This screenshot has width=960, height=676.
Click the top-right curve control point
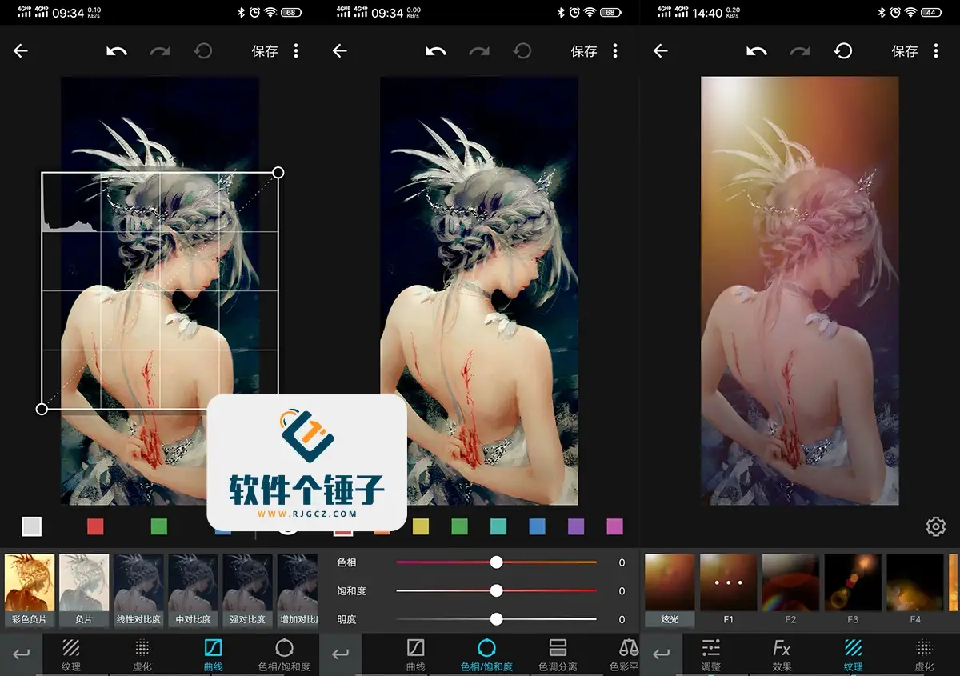(x=278, y=173)
